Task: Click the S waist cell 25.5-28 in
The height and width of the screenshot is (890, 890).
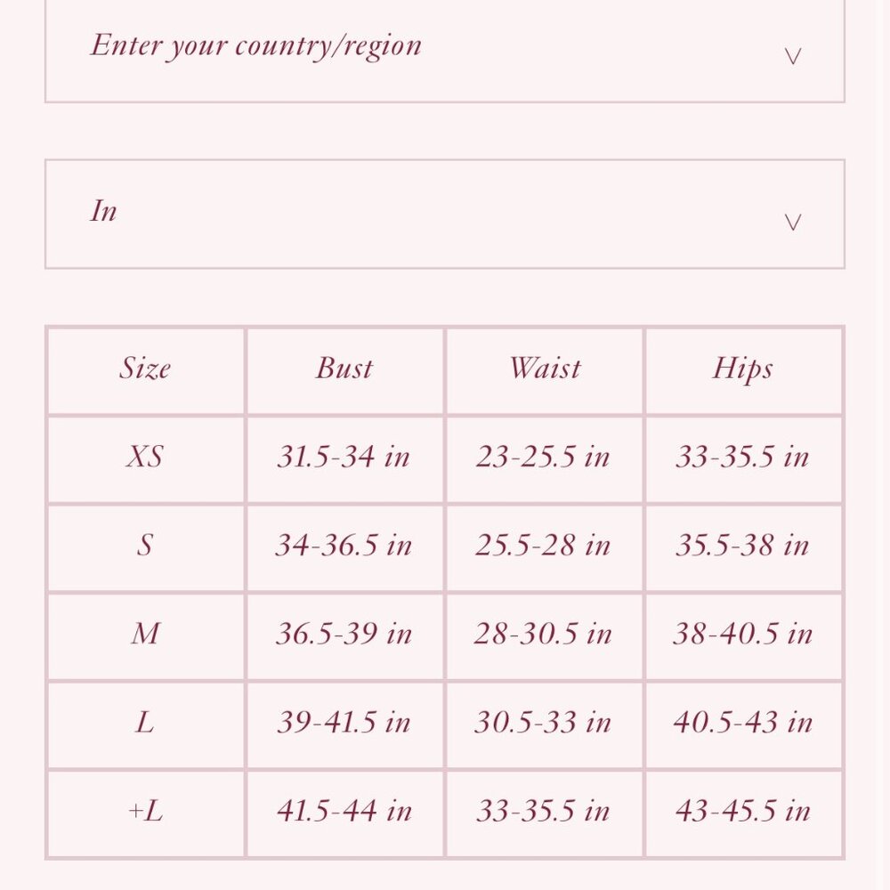Action: [x=543, y=545]
